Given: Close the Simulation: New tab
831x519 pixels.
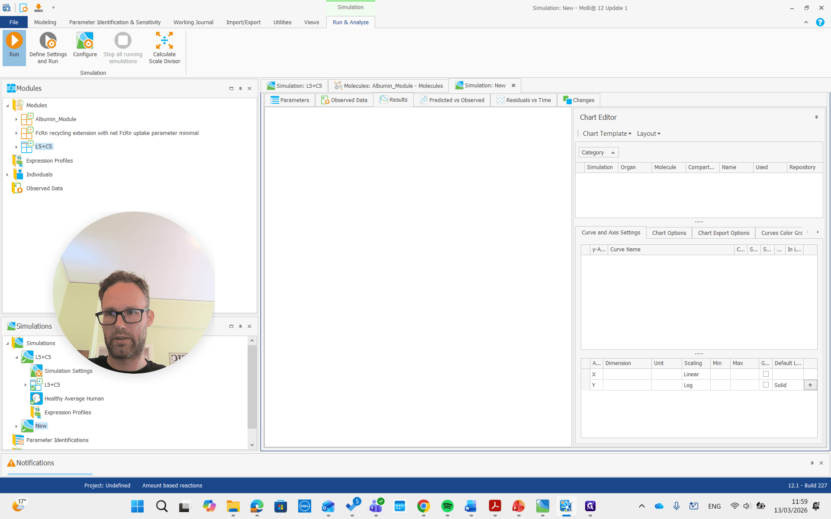Looking at the screenshot, I should (x=513, y=86).
